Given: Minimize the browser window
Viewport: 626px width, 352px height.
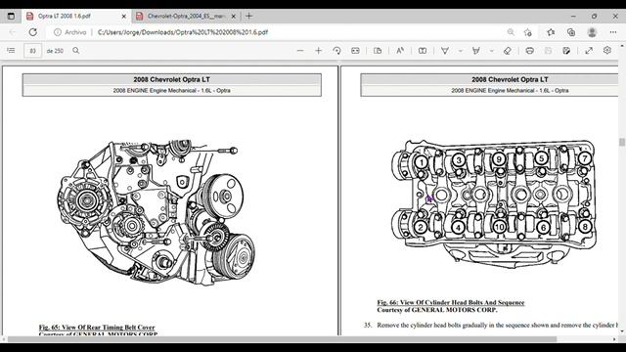Looking at the screenshot, I should point(573,16).
